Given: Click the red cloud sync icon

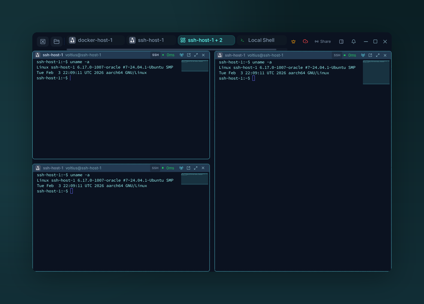Looking at the screenshot, I should tap(305, 42).
